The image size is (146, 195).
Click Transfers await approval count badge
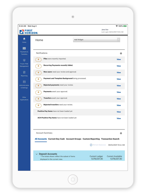[x=38, y=99]
